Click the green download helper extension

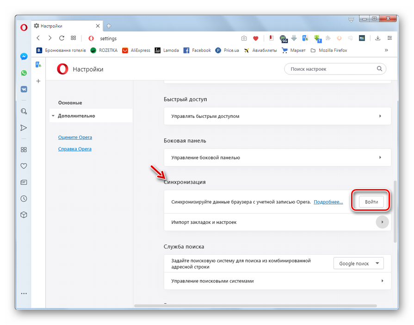tap(318, 39)
